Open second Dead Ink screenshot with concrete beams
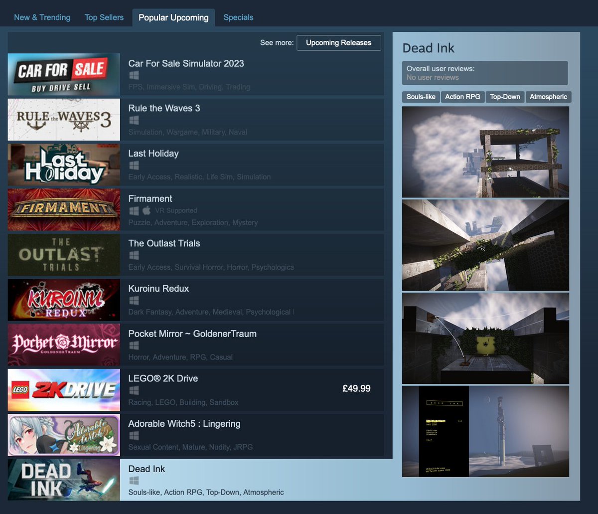The height and width of the screenshot is (514, 598). [485, 245]
